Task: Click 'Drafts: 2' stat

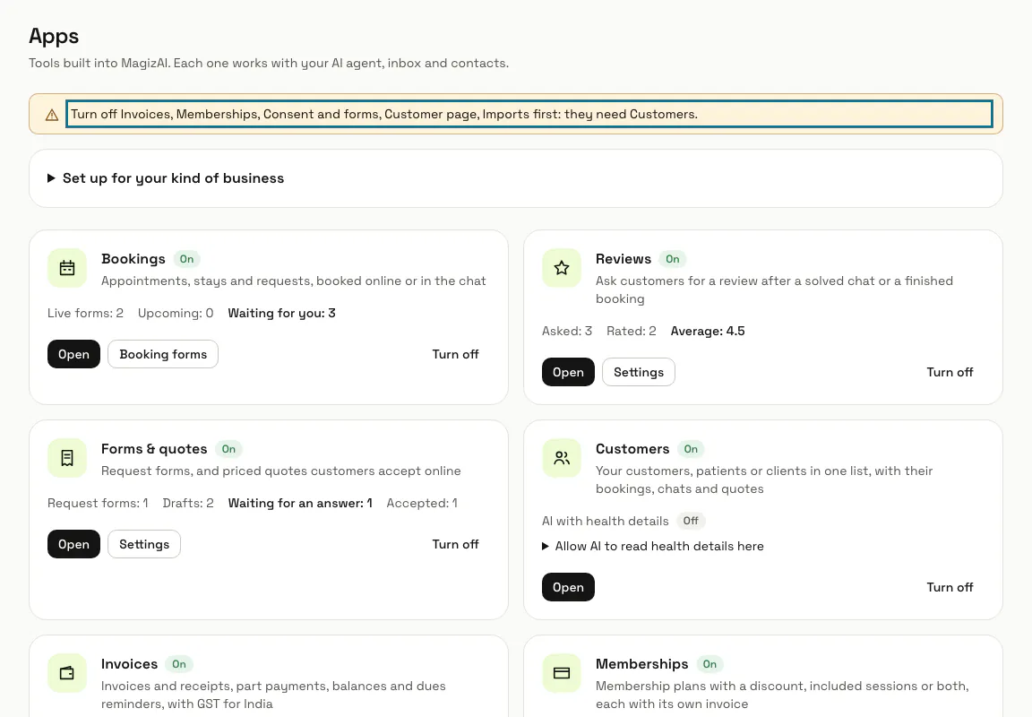Action: point(188,503)
